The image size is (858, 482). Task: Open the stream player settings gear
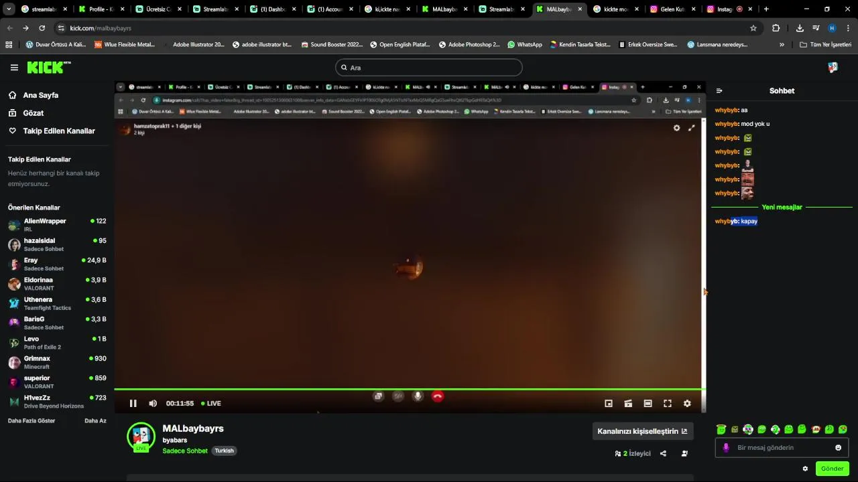coord(687,404)
